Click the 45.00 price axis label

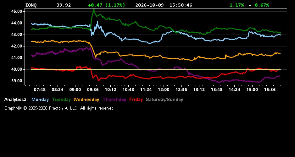pos(17,11)
